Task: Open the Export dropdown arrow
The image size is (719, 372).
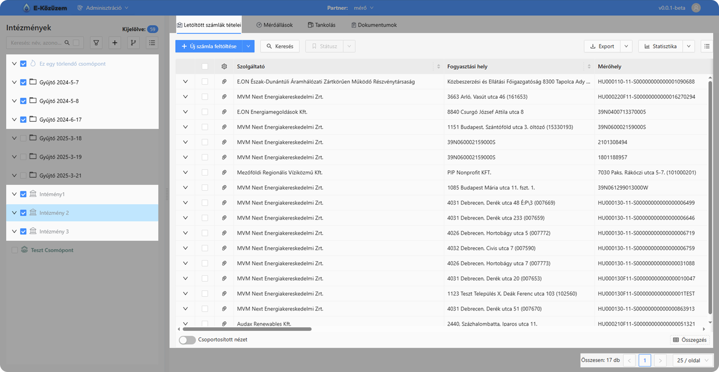Action: pos(626,46)
